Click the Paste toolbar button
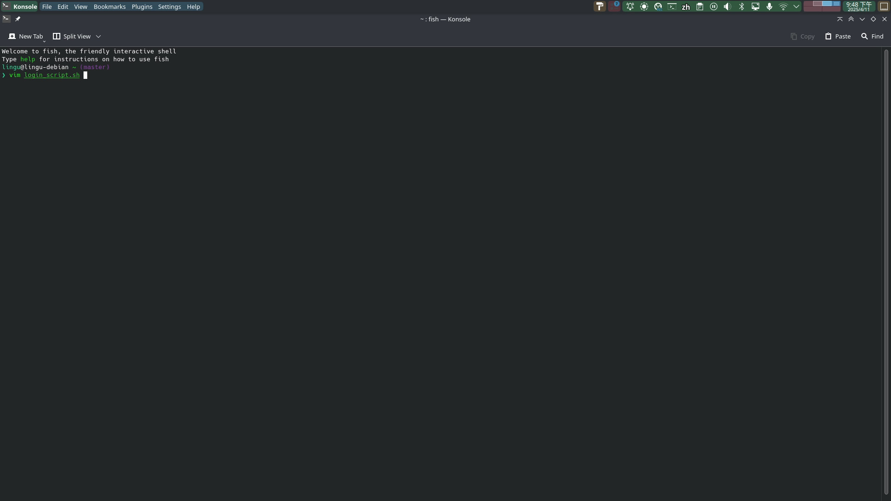 838,36
